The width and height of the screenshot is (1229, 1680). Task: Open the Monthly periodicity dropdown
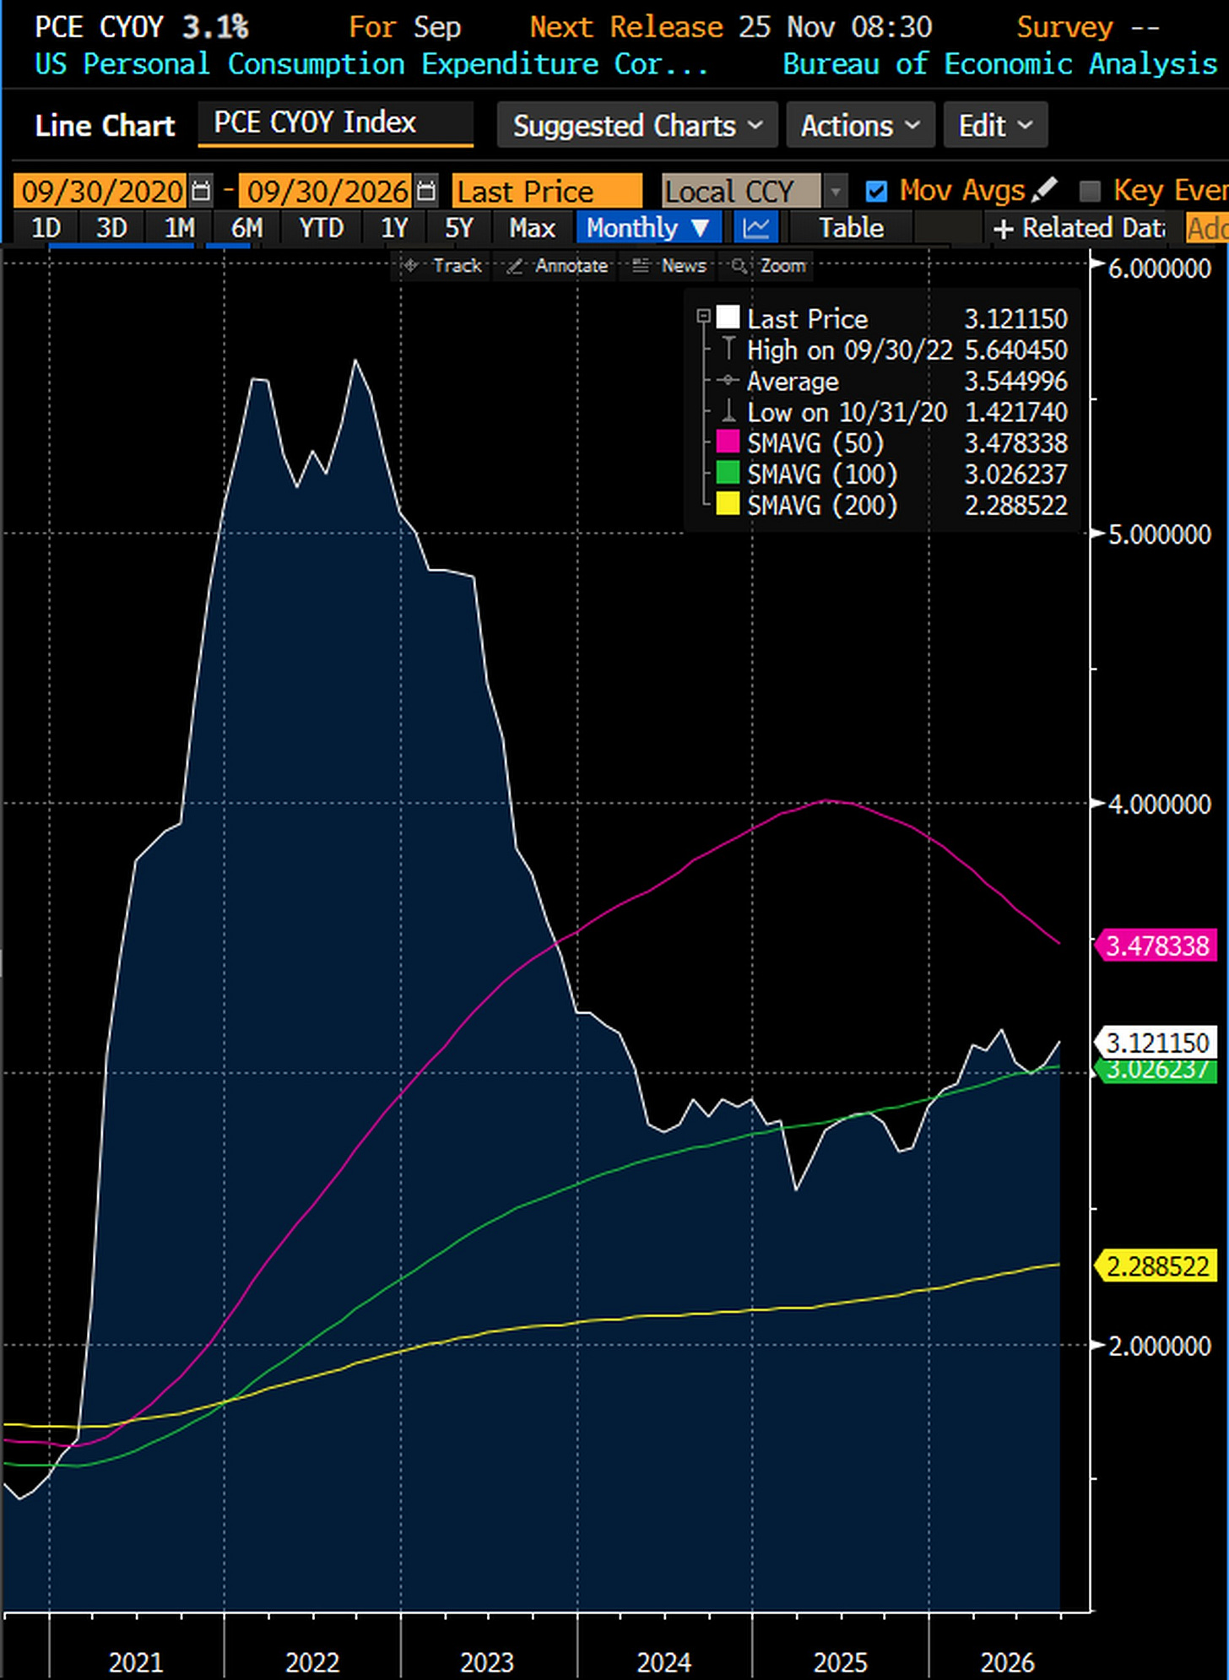pos(647,228)
